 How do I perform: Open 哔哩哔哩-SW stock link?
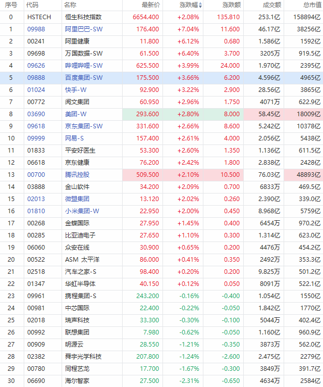point(84,65)
